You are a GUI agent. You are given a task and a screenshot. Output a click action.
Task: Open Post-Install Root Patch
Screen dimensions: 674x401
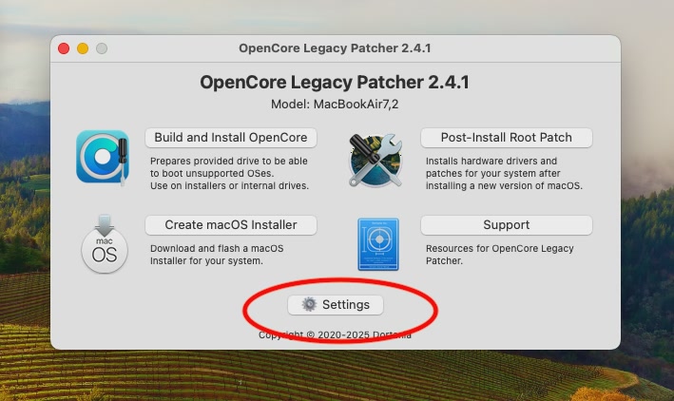point(507,138)
